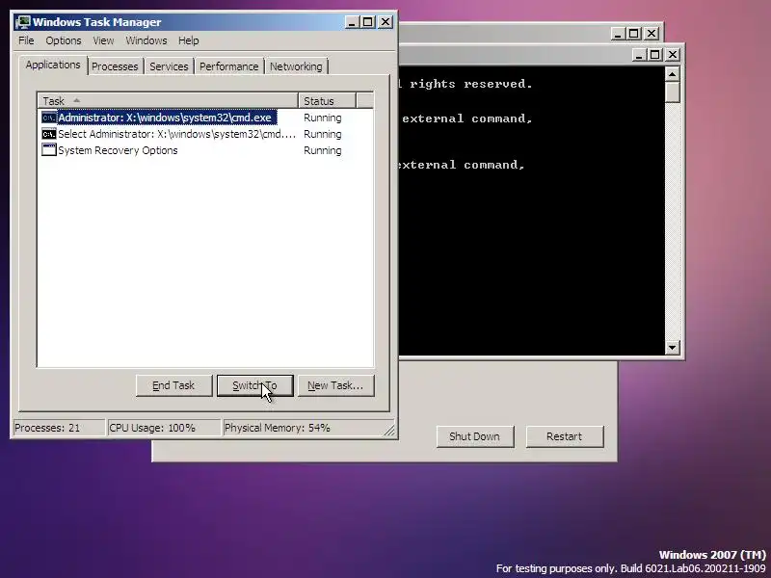Switch to the Applications tab

tap(53, 65)
